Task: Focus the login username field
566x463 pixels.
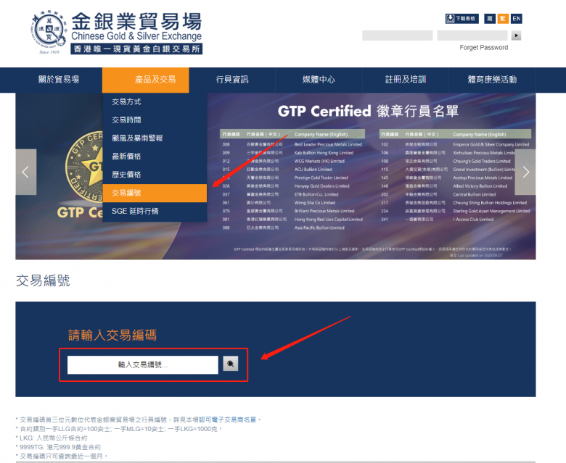Action: click(x=398, y=36)
